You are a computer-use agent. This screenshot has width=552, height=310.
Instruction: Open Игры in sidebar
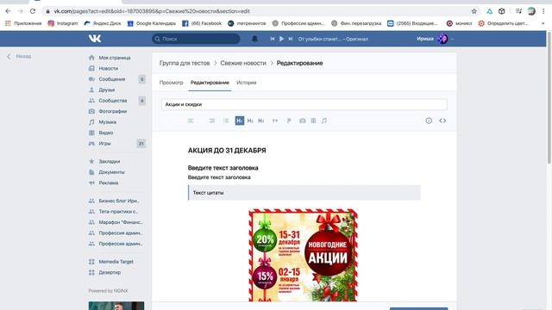104,144
